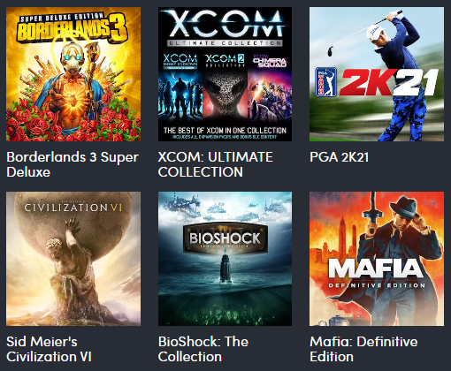Screen dimensions: 451x371
Task: Select the BioShock lighthouse cover image
Action: pyautogui.click(x=225, y=259)
